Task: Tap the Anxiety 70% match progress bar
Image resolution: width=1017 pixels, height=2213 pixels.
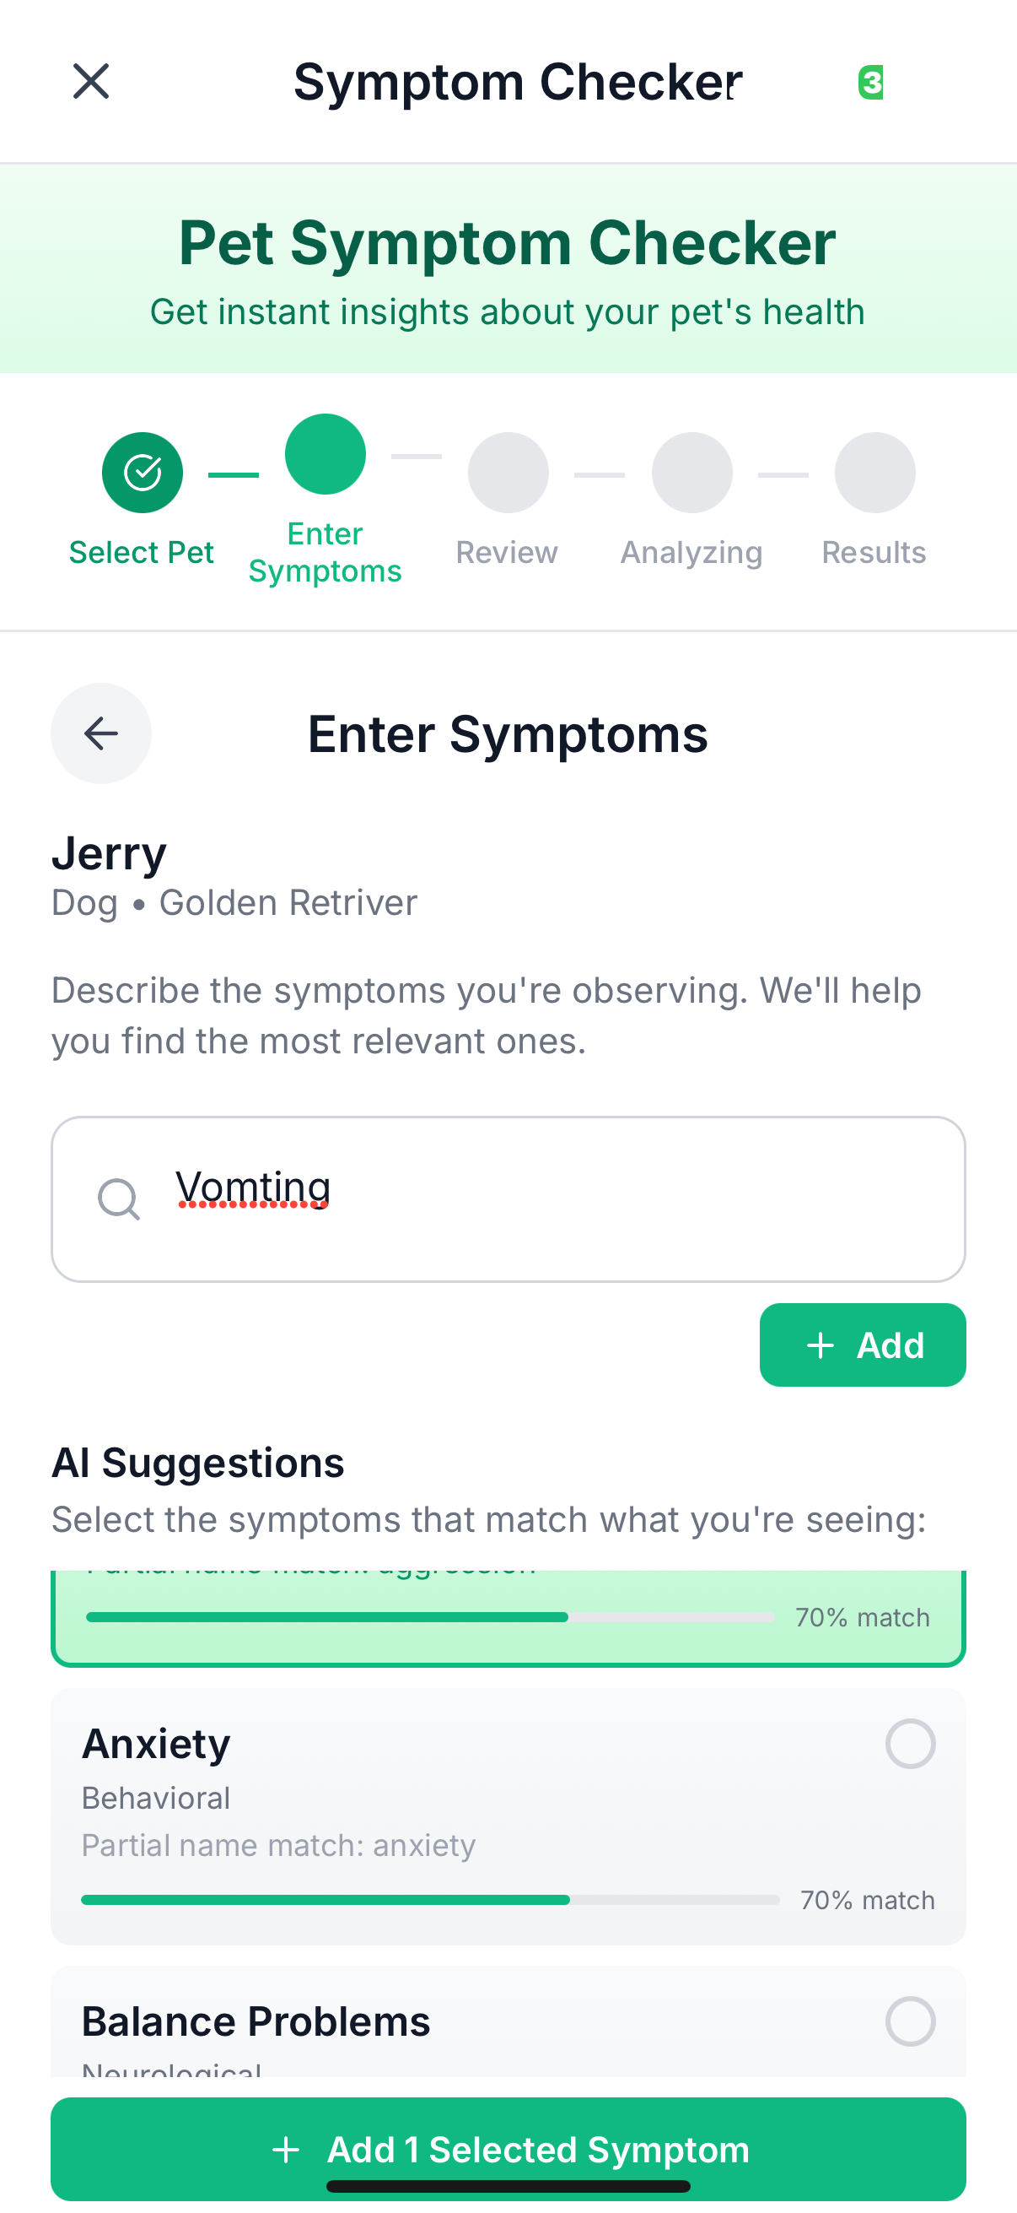Action: pos(431,1901)
